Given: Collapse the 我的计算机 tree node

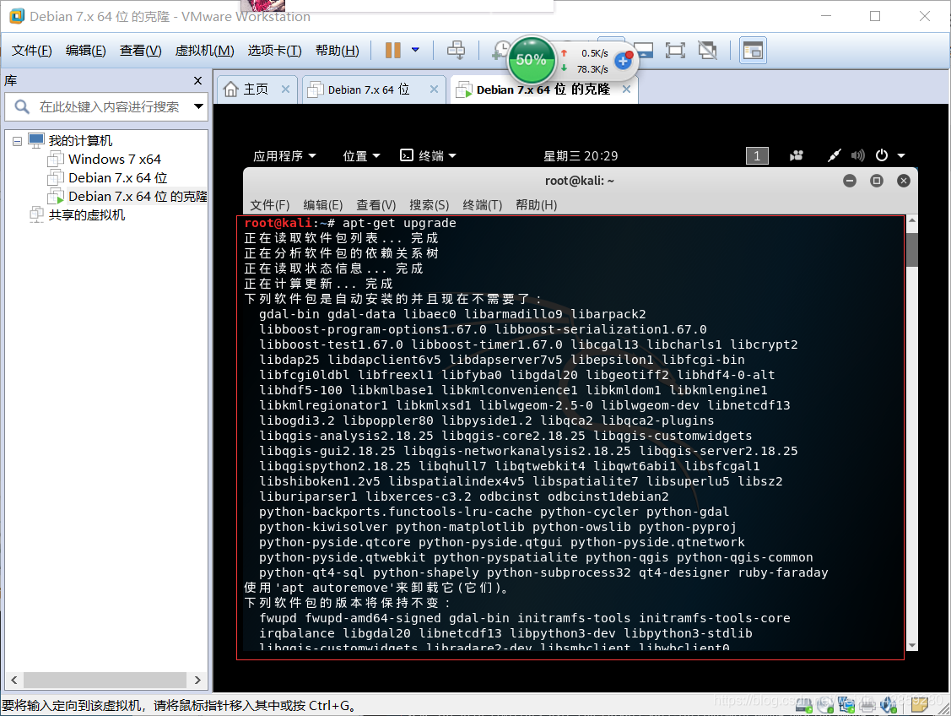Looking at the screenshot, I should [x=17, y=141].
